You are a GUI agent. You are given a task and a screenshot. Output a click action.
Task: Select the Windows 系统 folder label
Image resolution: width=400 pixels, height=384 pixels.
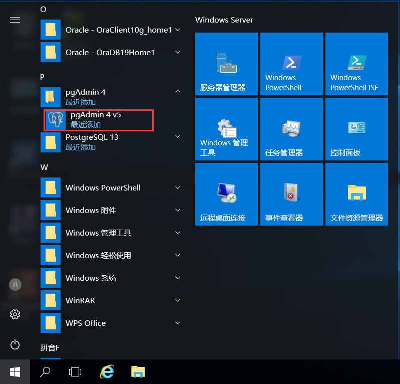coord(91,278)
